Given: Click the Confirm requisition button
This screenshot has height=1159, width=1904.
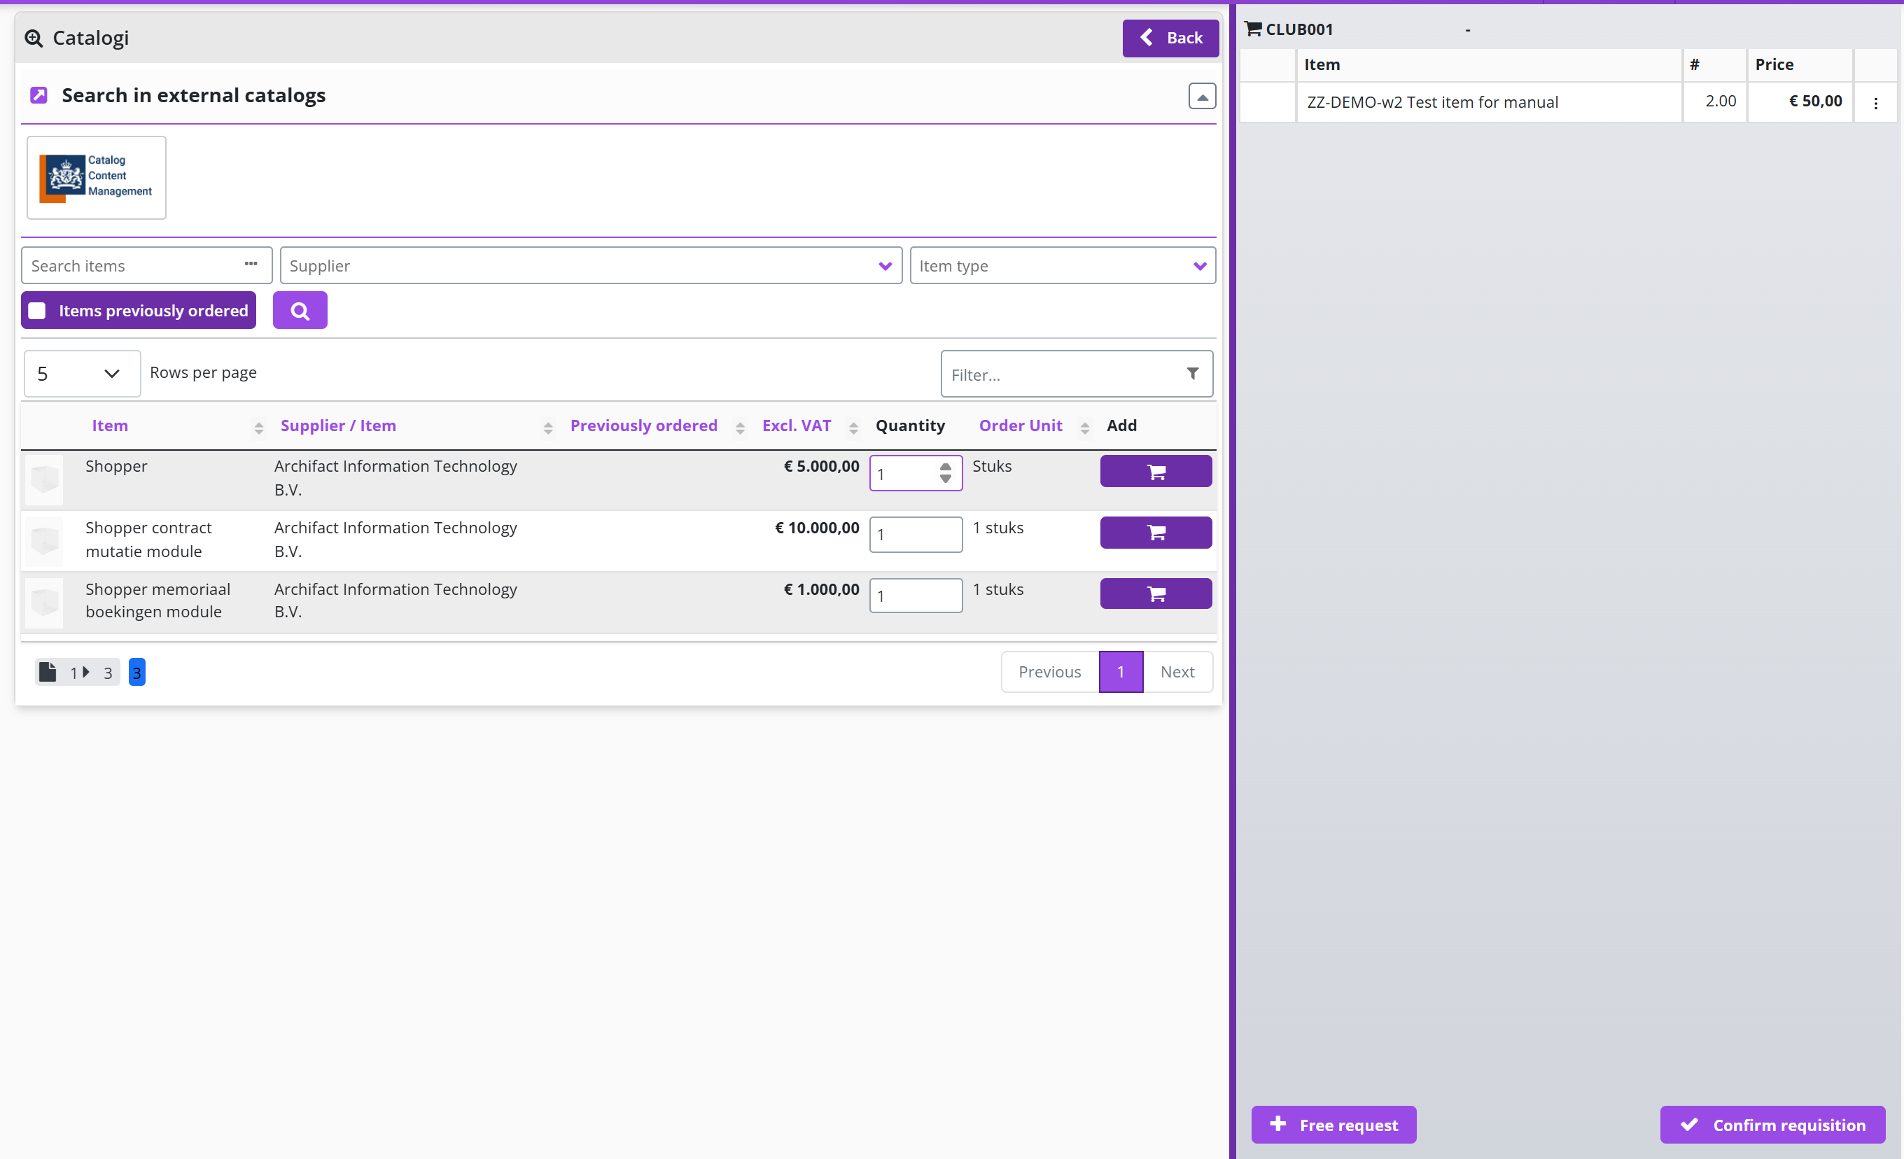Looking at the screenshot, I should pos(1772,1125).
